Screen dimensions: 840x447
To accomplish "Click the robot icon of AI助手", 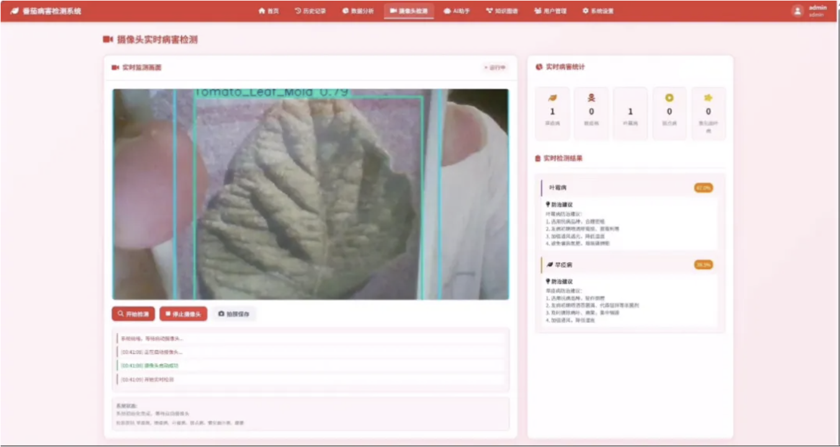I will pyautogui.click(x=447, y=11).
